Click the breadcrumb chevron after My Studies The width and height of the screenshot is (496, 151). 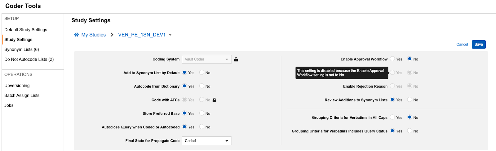(x=112, y=35)
